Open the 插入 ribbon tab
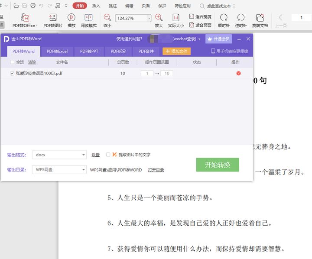Viewport: 312px width, 259px height. point(96,6)
